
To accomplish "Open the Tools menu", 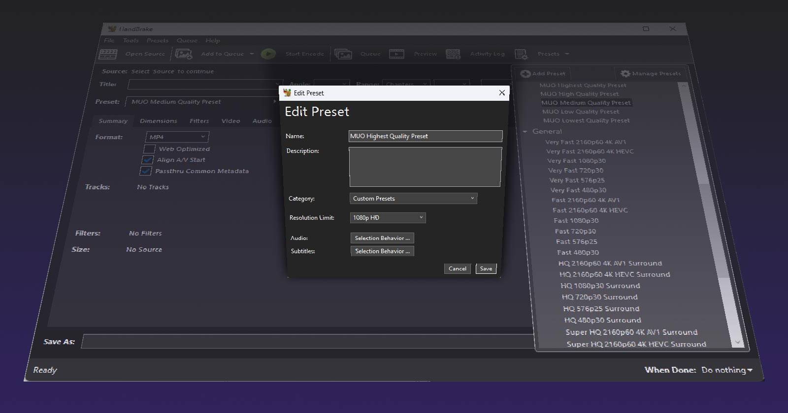I will tap(131, 41).
